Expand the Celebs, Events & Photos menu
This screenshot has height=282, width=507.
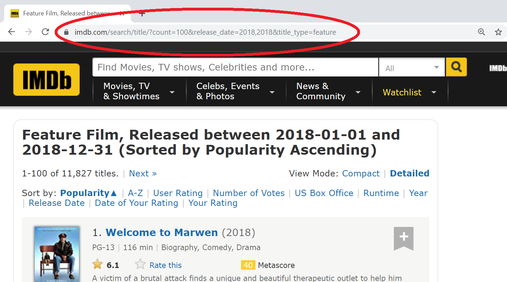pyautogui.click(x=236, y=92)
